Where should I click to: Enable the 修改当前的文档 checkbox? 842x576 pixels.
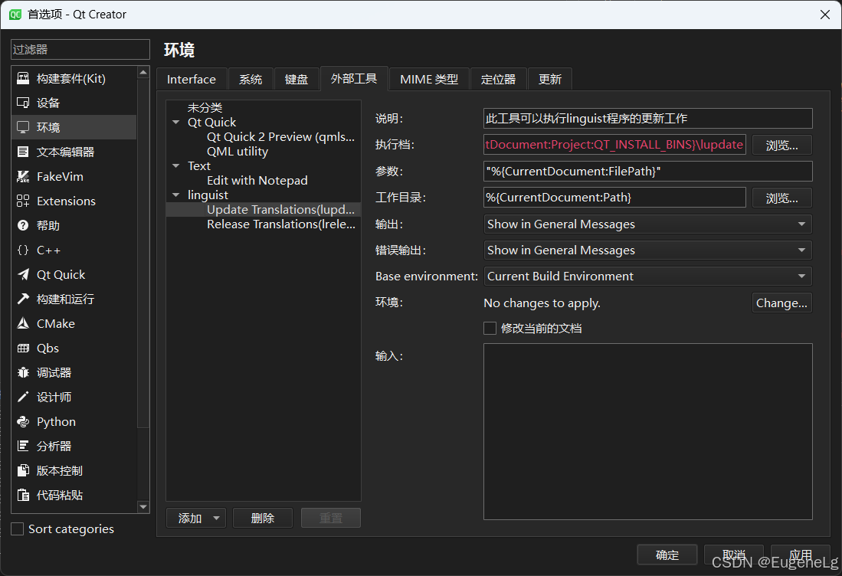click(489, 328)
